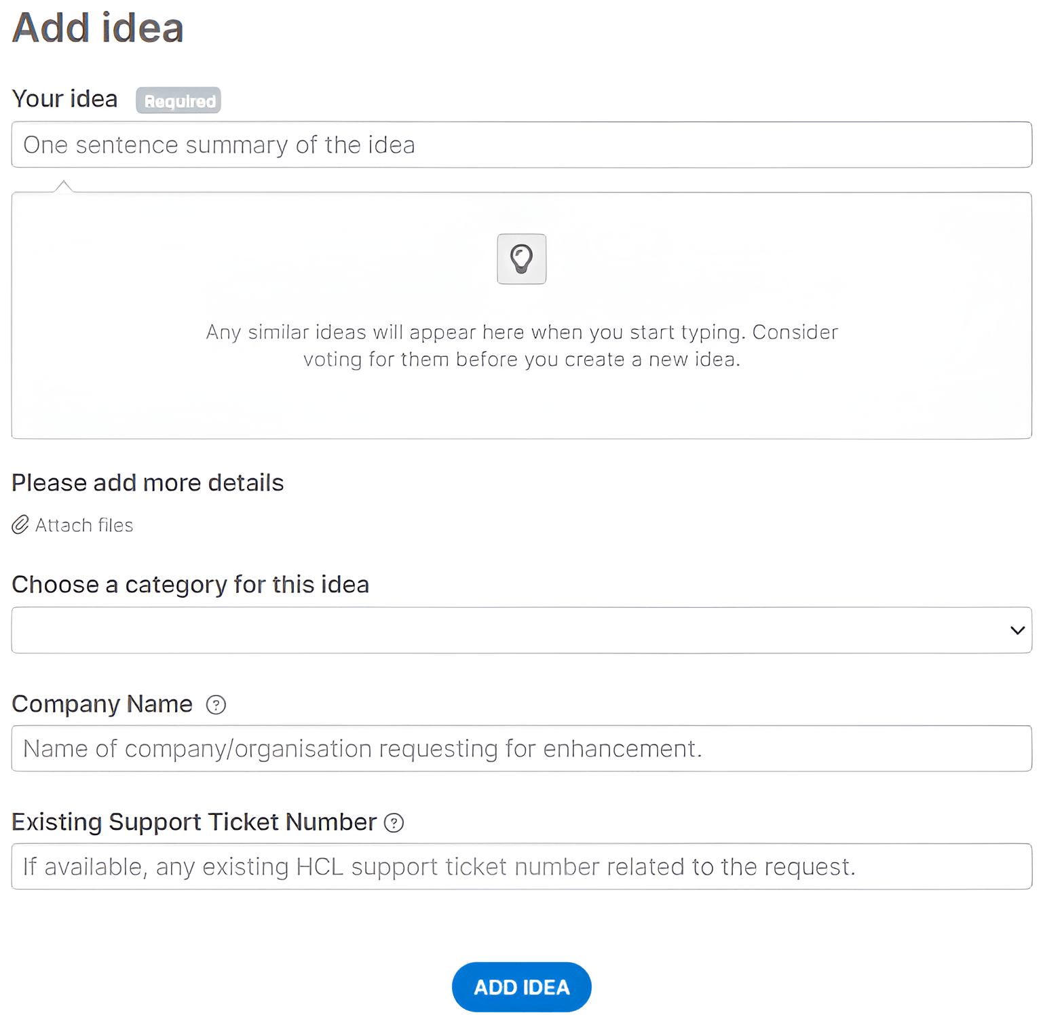1041x1015 pixels.
Task: Click into the Company Name text field
Action: pos(521,748)
